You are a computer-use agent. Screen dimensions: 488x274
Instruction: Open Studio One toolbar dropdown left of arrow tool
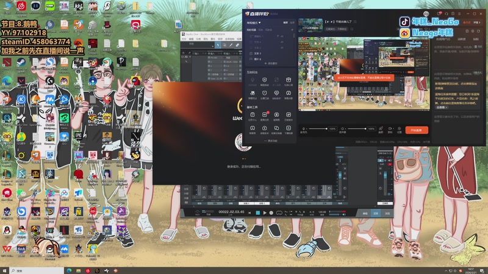tap(212, 46)
